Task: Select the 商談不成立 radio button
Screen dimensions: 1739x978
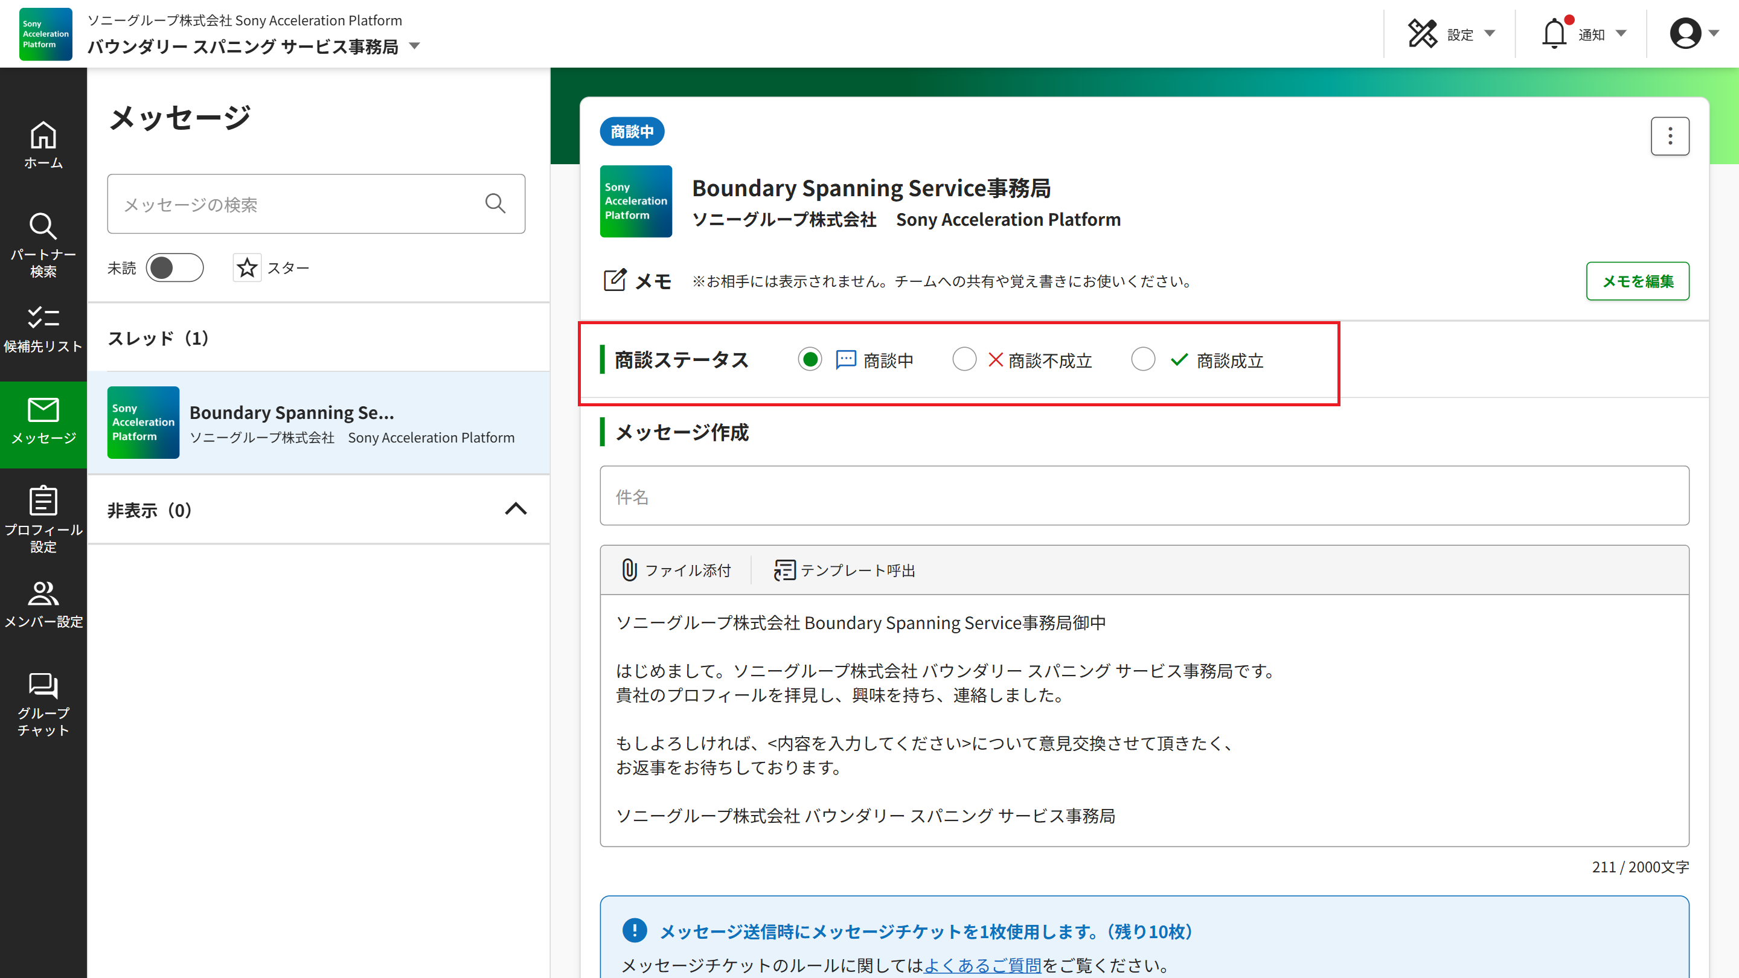Action: coord(964,359)
